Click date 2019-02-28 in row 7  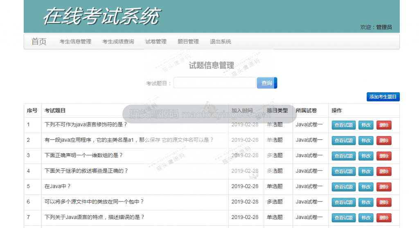(245, 217)
